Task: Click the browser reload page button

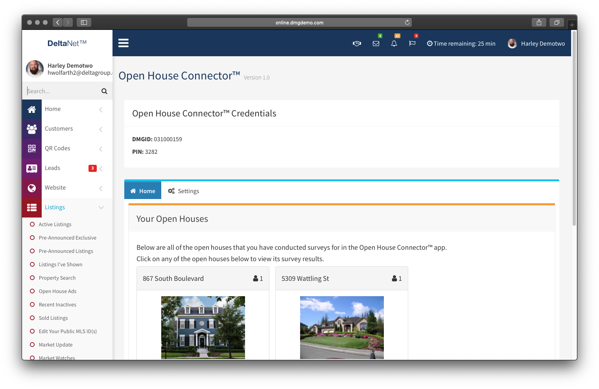Action: 407,22
